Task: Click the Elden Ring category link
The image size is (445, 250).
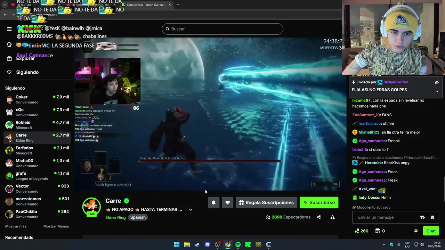Action: tap(115, 217)
